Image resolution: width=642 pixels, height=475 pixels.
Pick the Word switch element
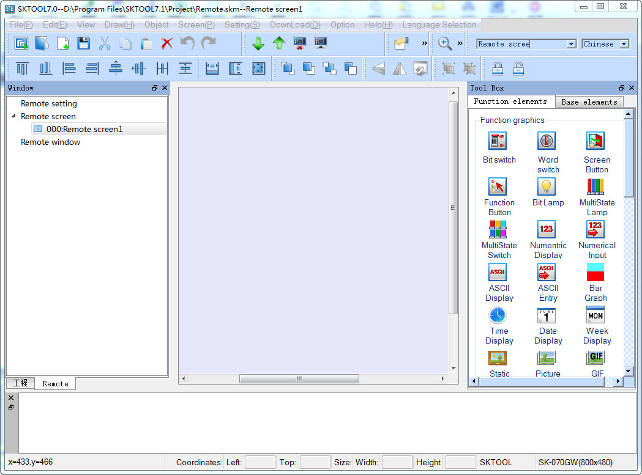coord(547,141)
